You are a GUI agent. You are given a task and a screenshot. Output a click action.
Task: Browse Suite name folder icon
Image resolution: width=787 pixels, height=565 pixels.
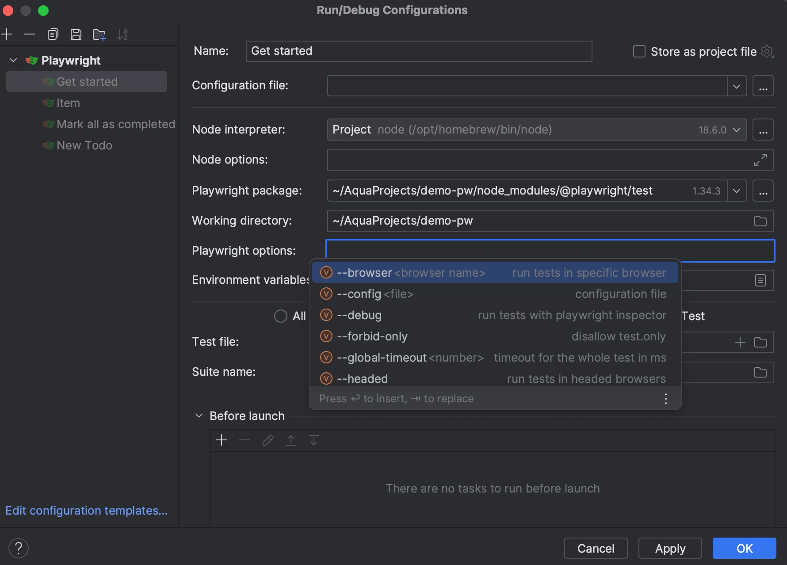[760, 372]
